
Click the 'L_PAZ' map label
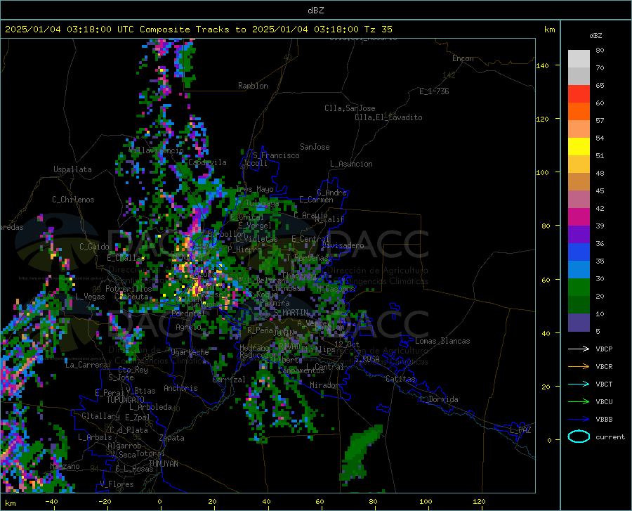(520, 430)
